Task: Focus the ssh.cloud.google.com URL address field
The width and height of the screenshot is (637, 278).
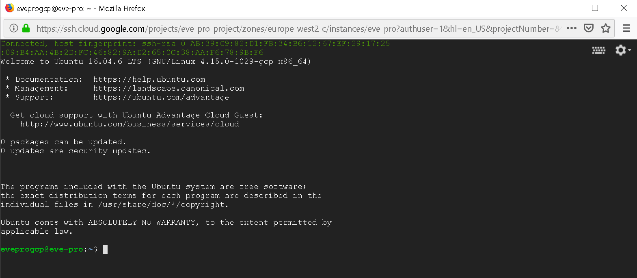Action: tap(284, 28)
